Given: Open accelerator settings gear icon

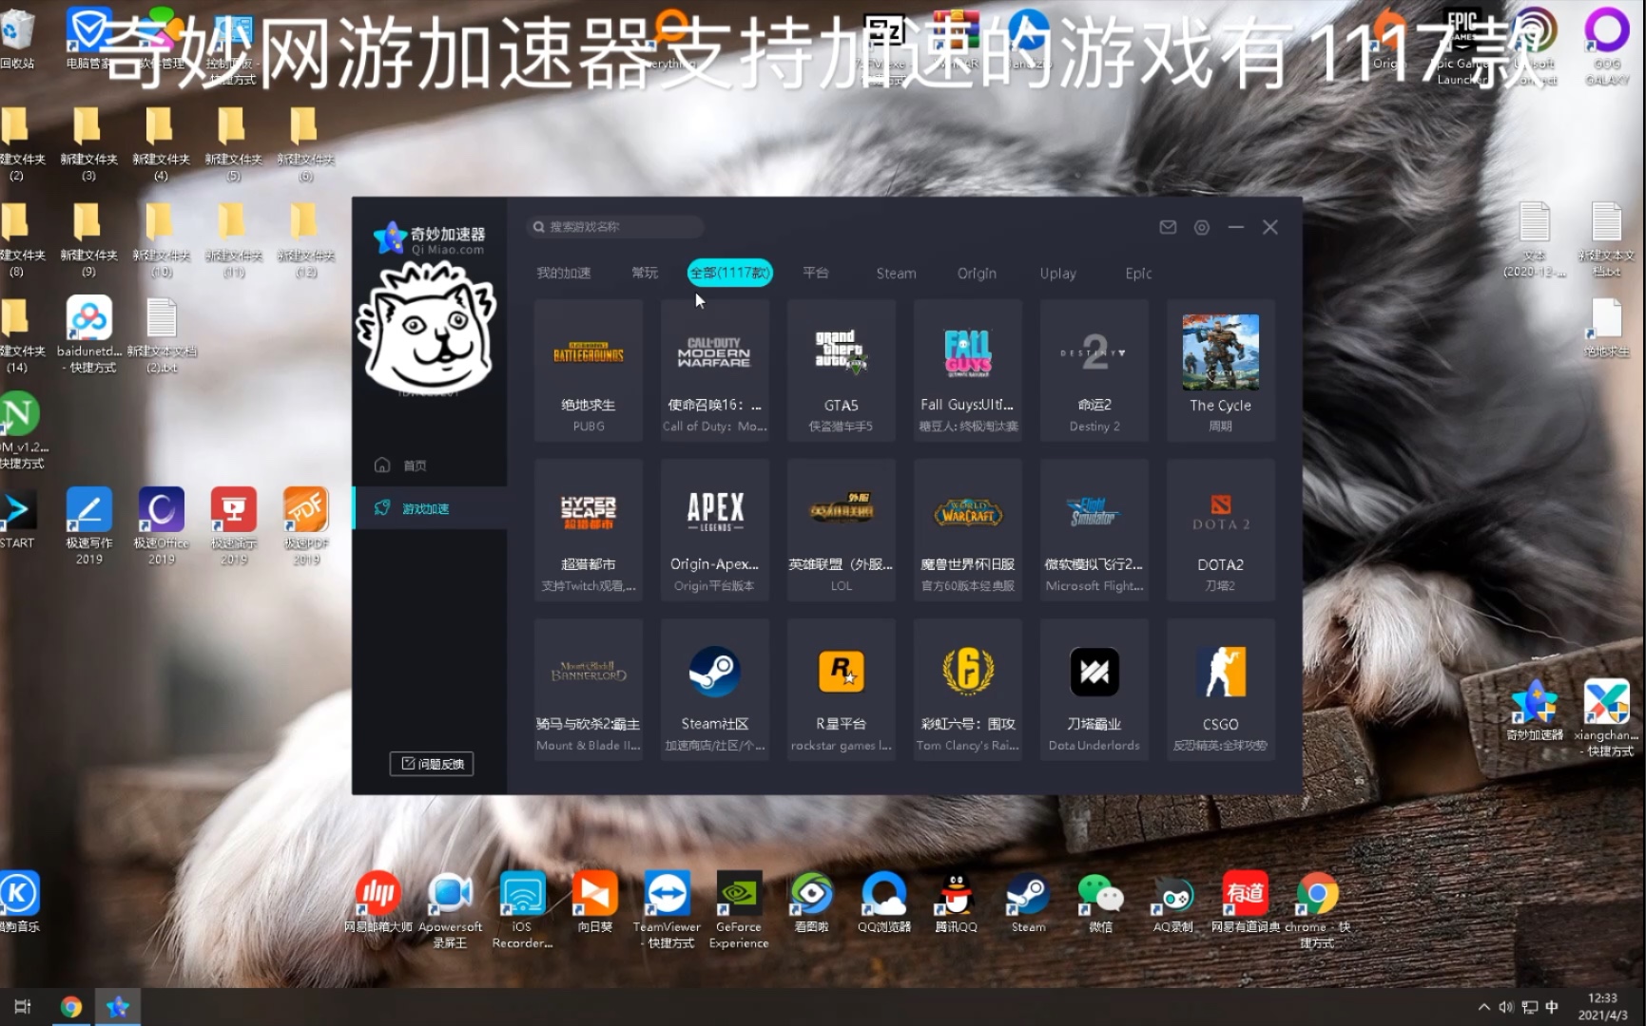Looking at the screenshot, I should 1202,227.
